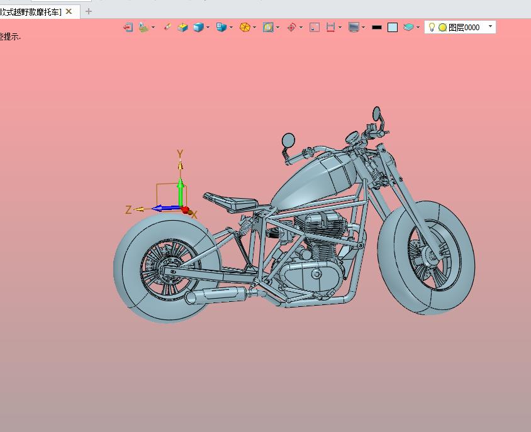This screenshot has height=432, width=531.
Task: Click the light blue face color swatch
Action: pyautogui.click(x=393, y=28)
